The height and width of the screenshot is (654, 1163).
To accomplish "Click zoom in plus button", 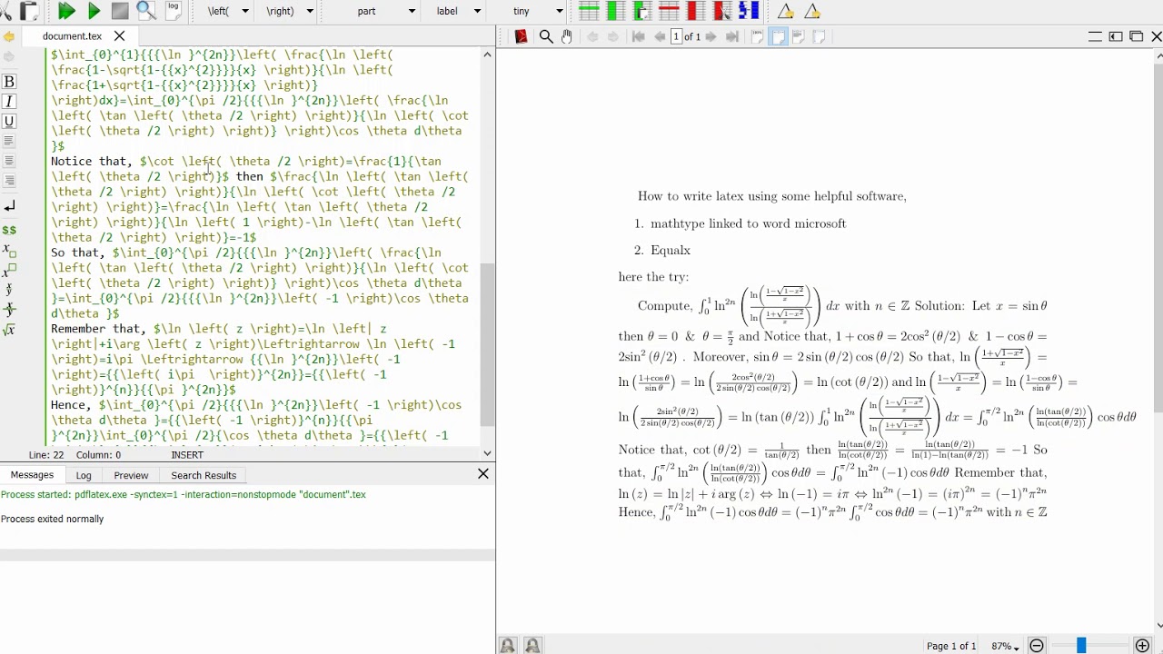I will coord(1142,646).
